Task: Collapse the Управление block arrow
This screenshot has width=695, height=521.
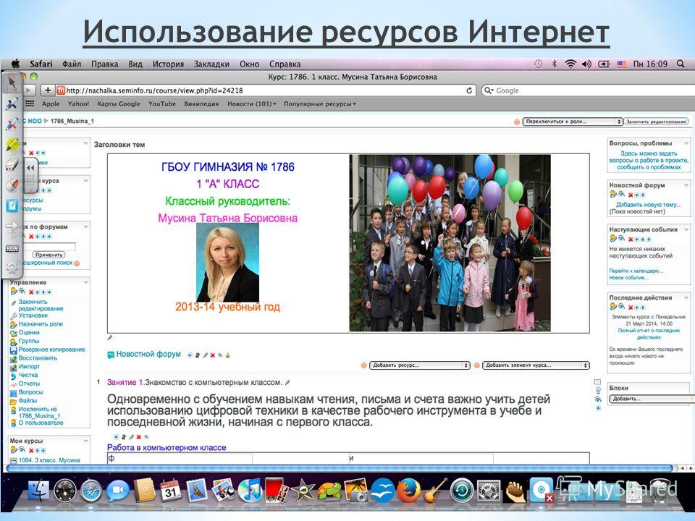Action: 85,282
